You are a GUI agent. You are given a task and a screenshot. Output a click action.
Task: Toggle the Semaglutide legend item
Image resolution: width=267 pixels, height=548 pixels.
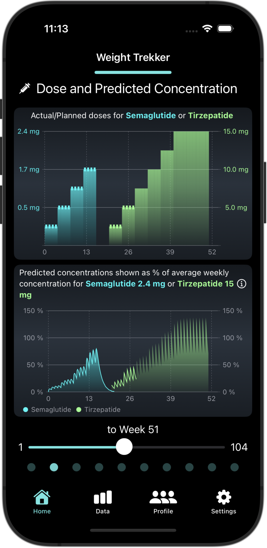point(47,410)
